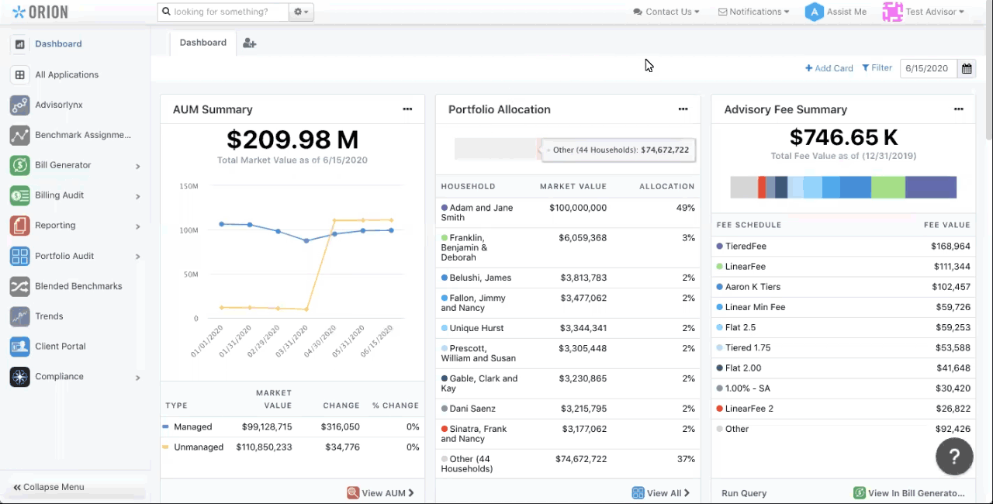Open the AUM Summary card options menu
Viewport: 993px width, 504px height.
coord(407,109)
